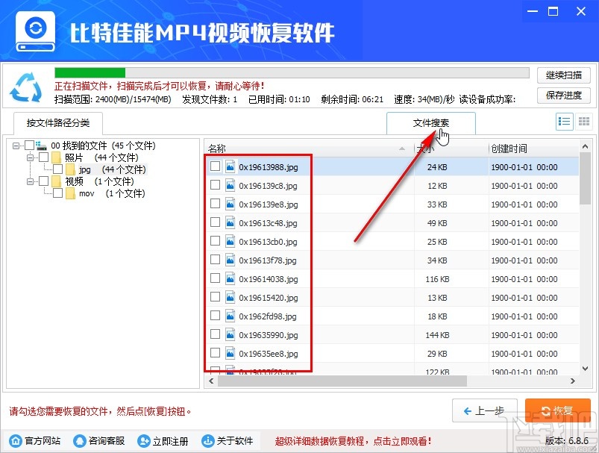
Task: Select file name 0x1962fd98.jpg
Action: (x=268, y=316)
